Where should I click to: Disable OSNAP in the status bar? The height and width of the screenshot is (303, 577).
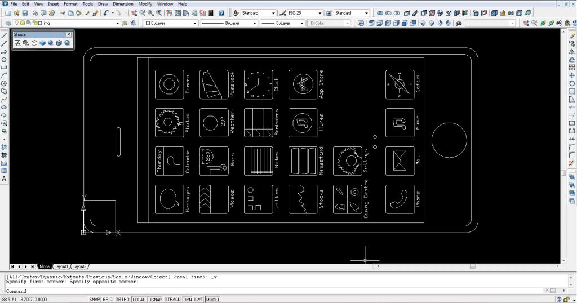click(155, 300)
